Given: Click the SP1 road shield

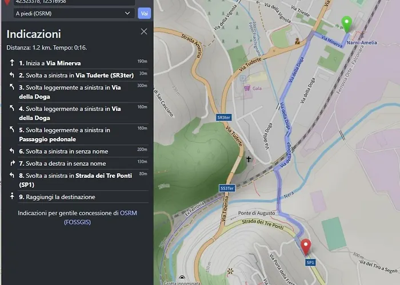Looking at the screenshot, I should (x=310, y=262).
